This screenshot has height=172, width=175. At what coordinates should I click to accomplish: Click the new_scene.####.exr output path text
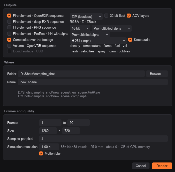[59, 93]
